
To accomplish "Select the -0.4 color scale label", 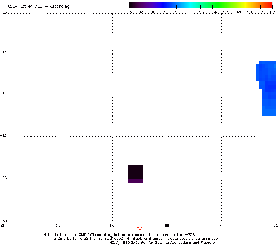I will pyautogui.click(x=237, y=12).
